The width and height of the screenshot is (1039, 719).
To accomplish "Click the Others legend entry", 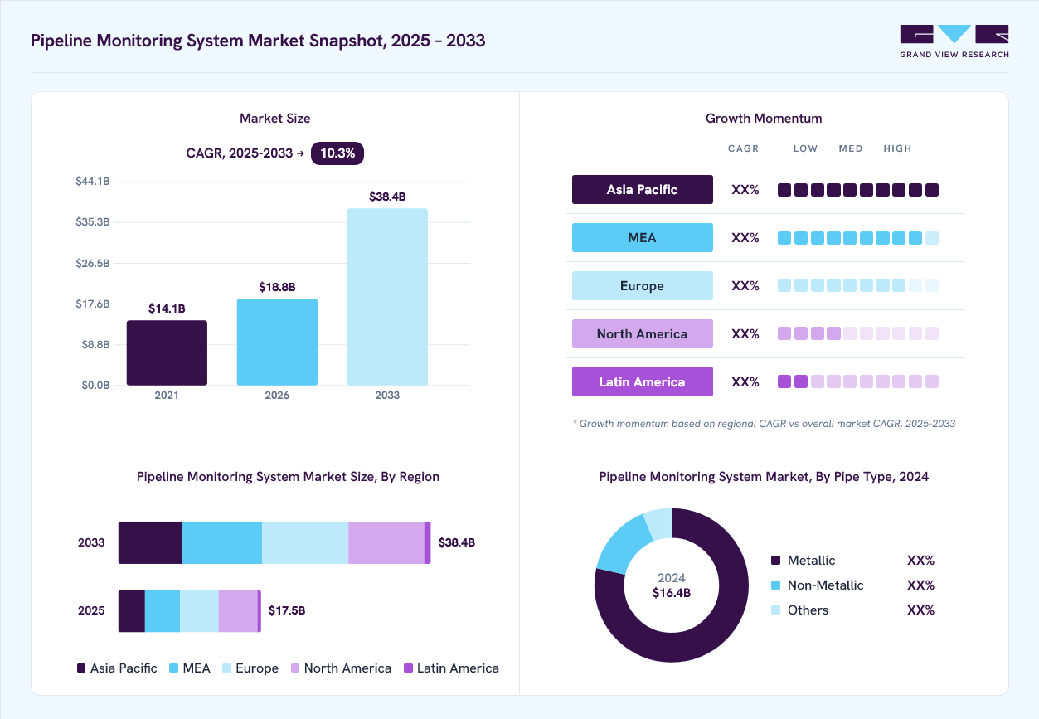I will coord(800,610).
